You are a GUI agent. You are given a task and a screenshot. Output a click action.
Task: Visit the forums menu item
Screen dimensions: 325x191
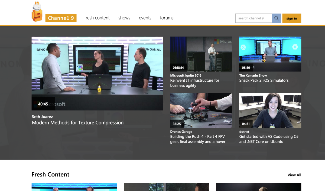pyautogui.click(x=167, y=18)
